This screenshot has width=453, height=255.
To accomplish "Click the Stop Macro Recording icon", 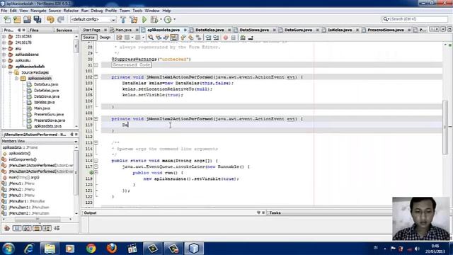I will click(234, 38).
